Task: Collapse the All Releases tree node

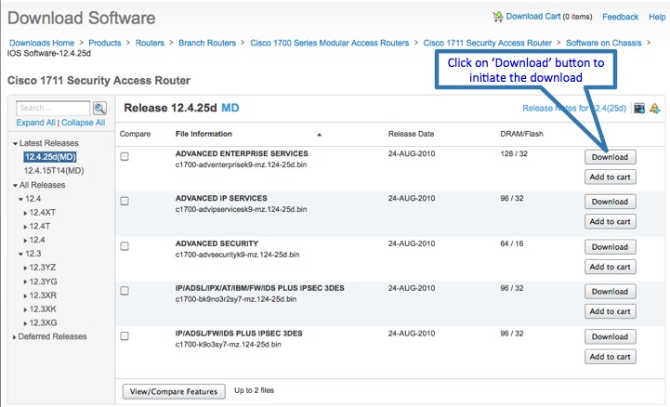Action: click(15, 185)
